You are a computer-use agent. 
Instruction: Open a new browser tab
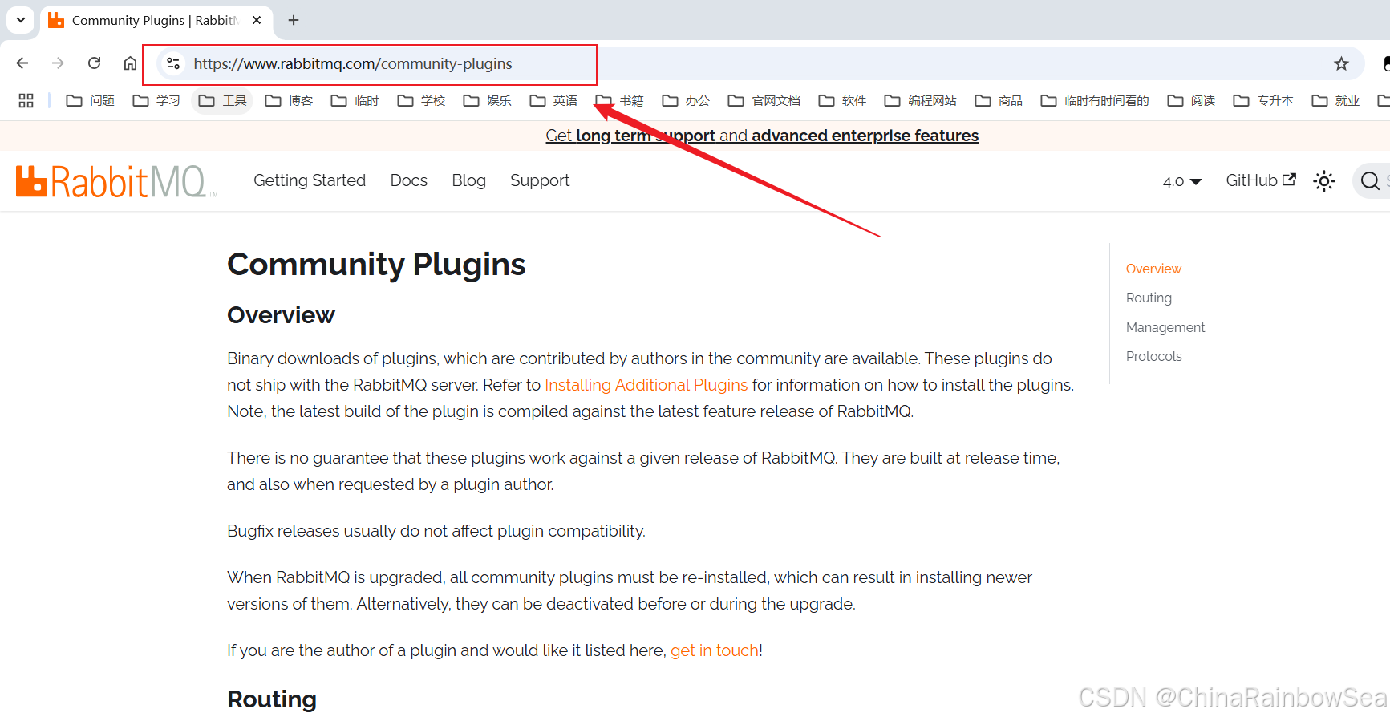click(294, 20)
